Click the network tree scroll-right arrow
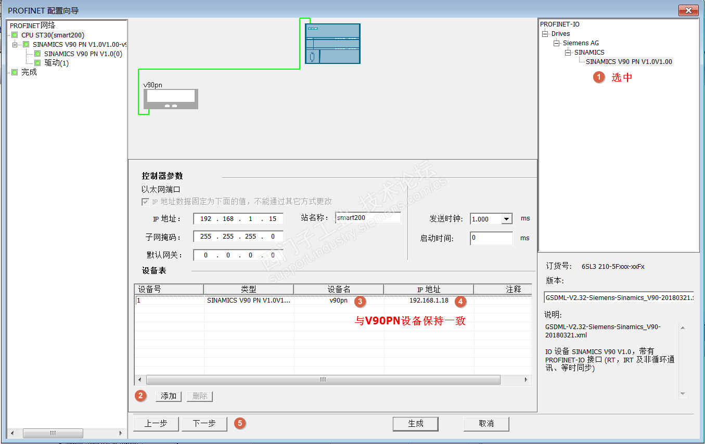 [121, 433]
